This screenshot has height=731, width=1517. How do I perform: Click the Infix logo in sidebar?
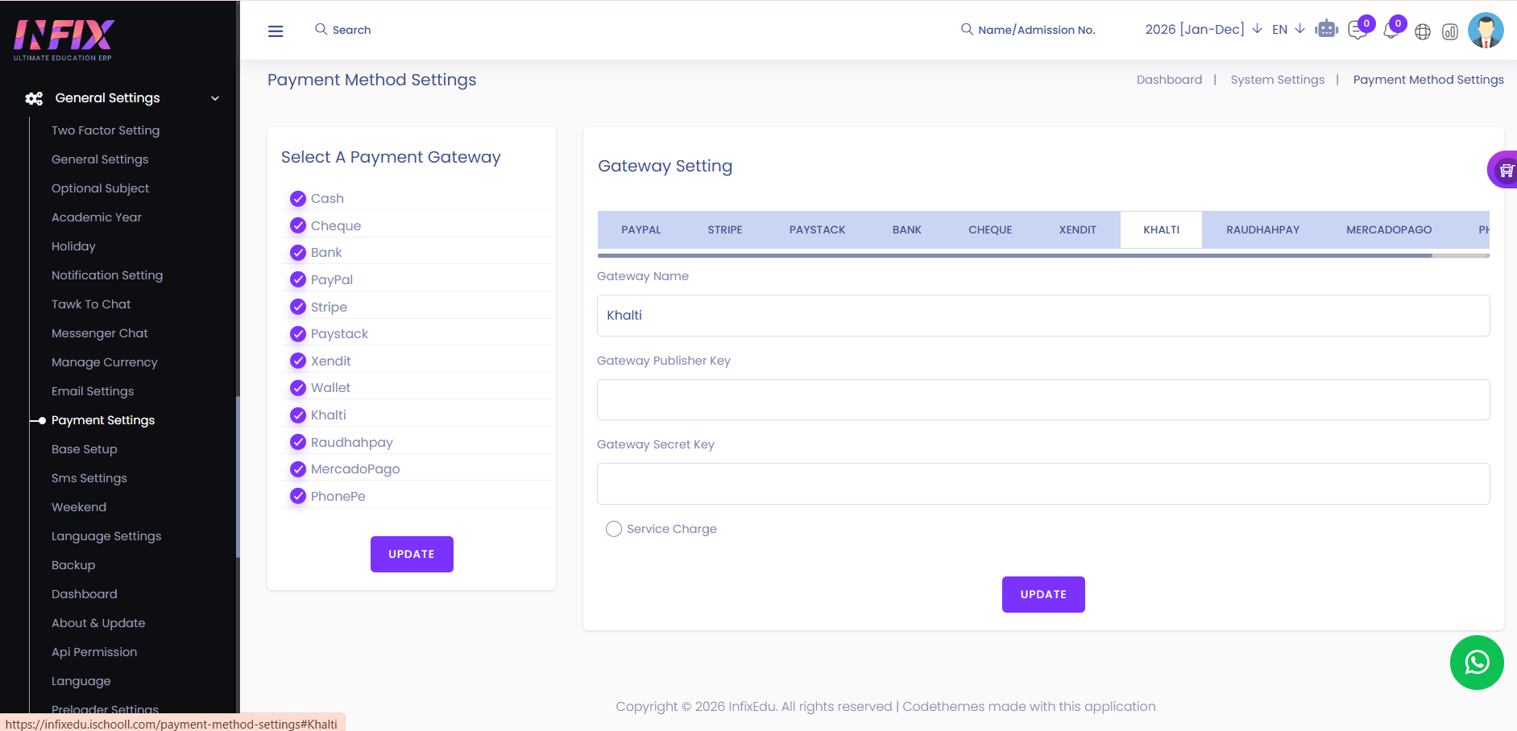[64, 40]
